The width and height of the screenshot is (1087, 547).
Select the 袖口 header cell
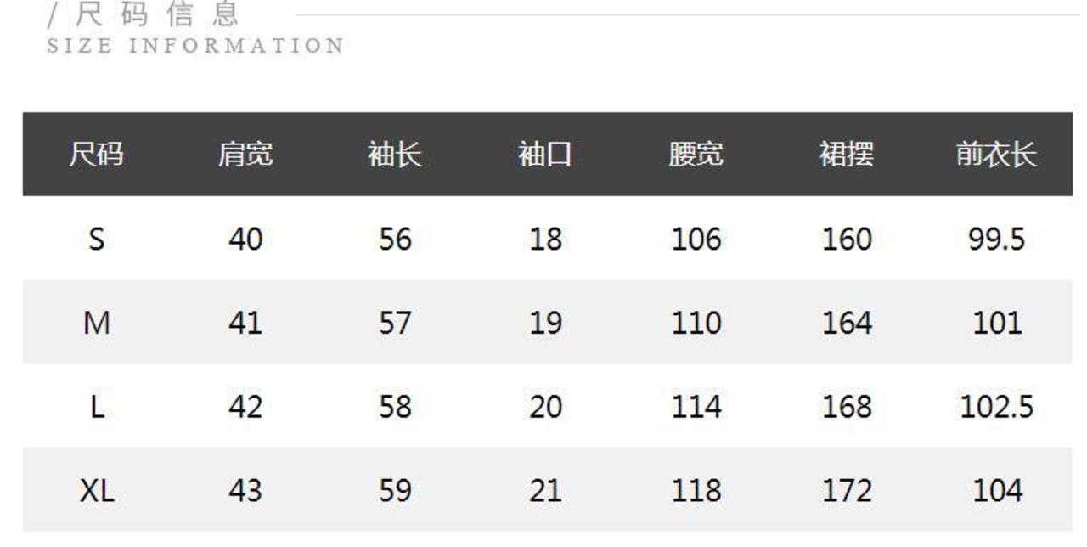(x=545, y=155)
